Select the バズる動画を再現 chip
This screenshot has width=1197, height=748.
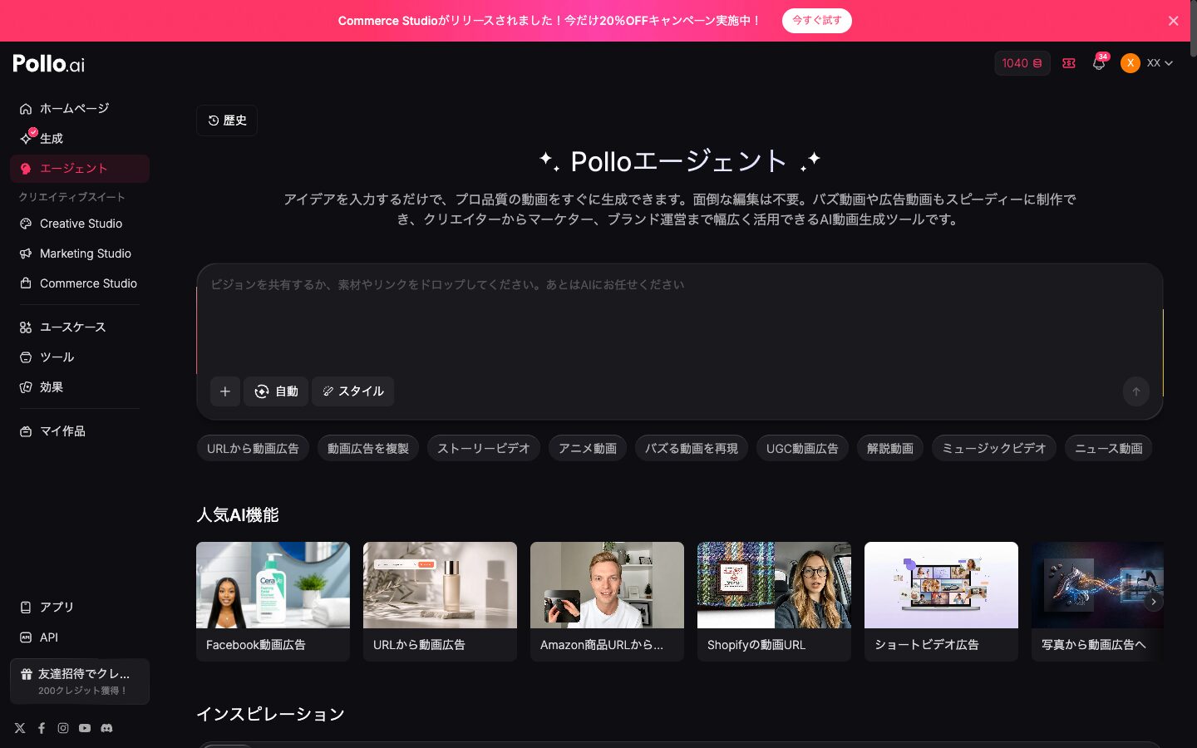(692, 449)
